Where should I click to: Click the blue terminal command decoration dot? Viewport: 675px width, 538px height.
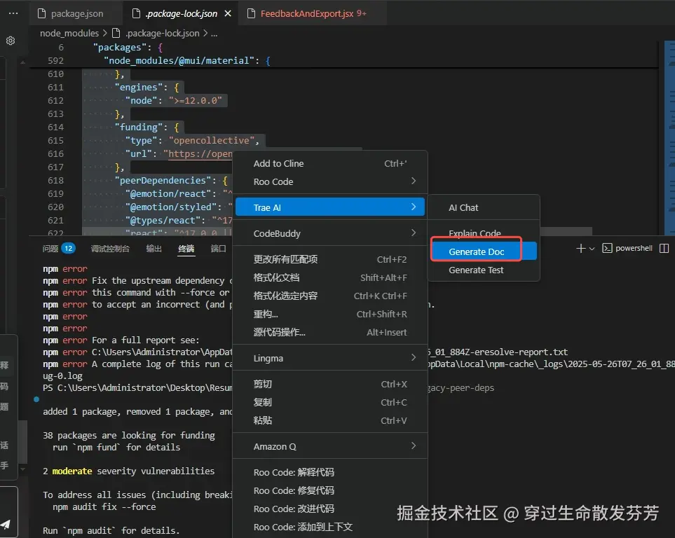(36, 399)
